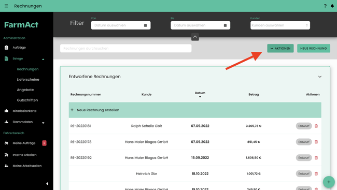Click amount 3.265,78 €
This screenshot has width=337, height=190.
(x=254, y=126)
